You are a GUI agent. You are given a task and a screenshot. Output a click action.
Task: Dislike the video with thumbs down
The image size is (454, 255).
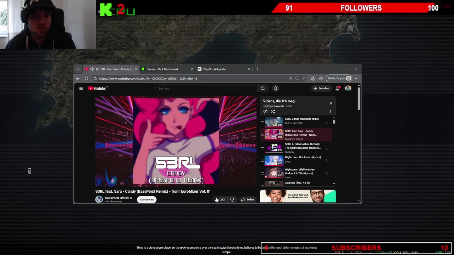click(x=232, y=199)
